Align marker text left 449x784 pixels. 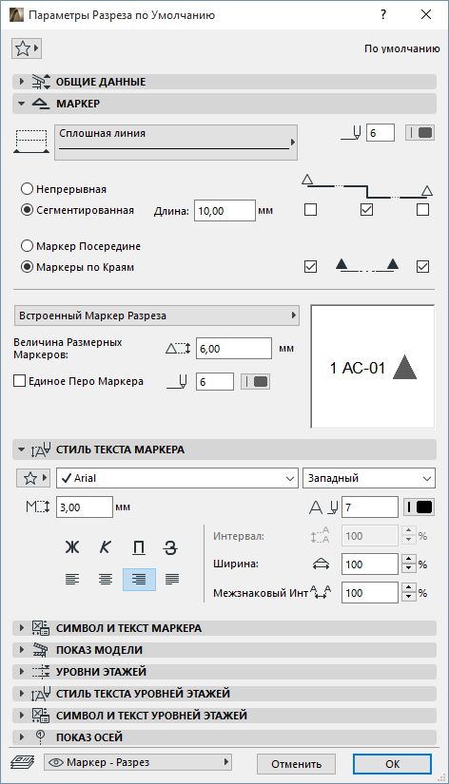point(72,579)
